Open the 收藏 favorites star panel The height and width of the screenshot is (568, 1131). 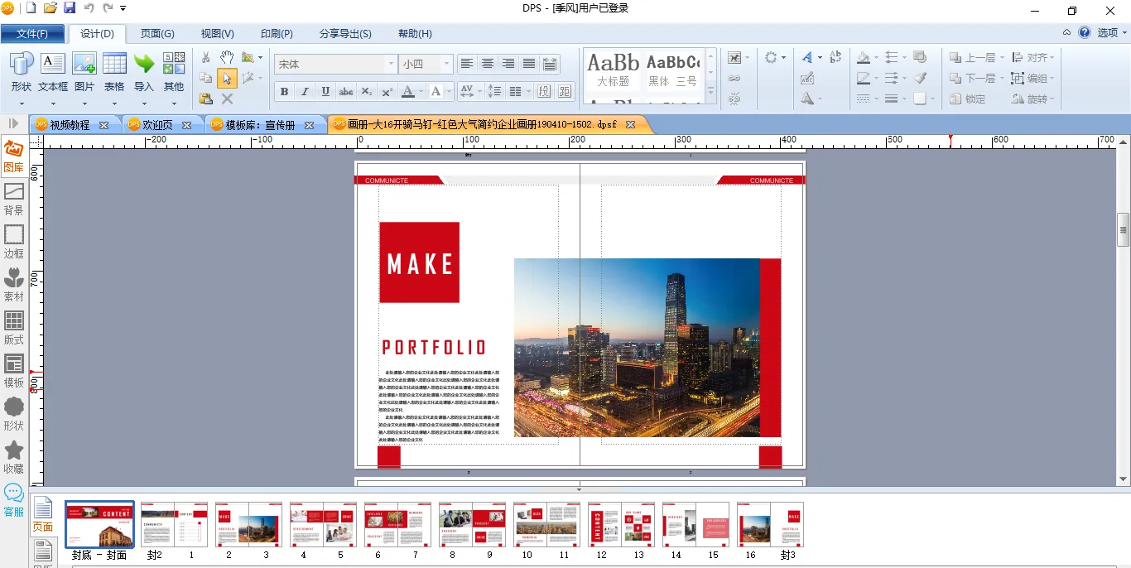pyautogui.click(x=14, y=456)
